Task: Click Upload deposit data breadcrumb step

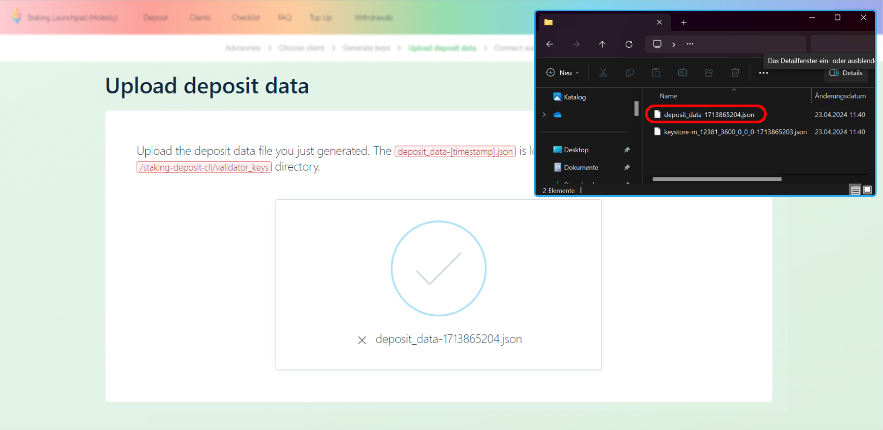Action: (442, 48)
